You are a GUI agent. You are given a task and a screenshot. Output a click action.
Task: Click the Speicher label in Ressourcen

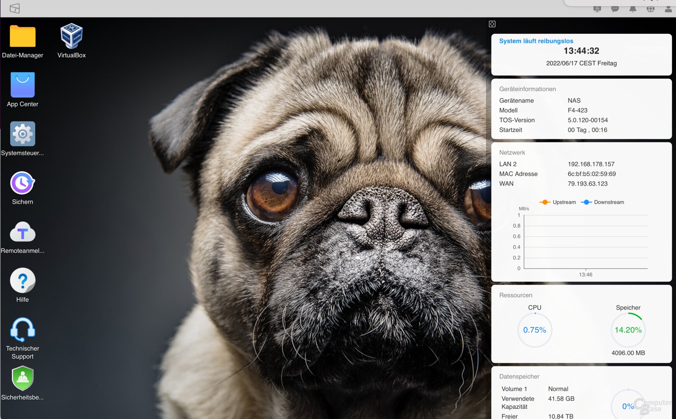pyautogui.click(x=628, y=308)
